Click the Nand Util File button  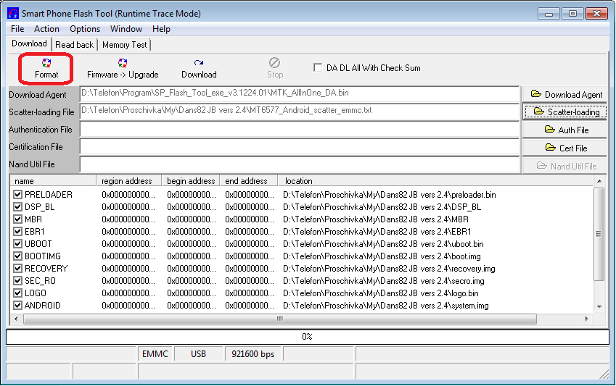564,166
